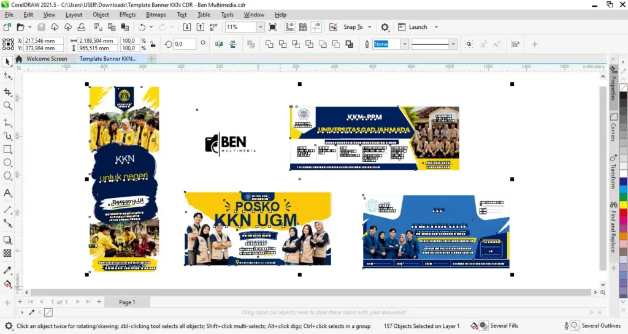Click the Full-screen preview icon
Viewport: 628px width, 334px height.
tap(273, 27)
